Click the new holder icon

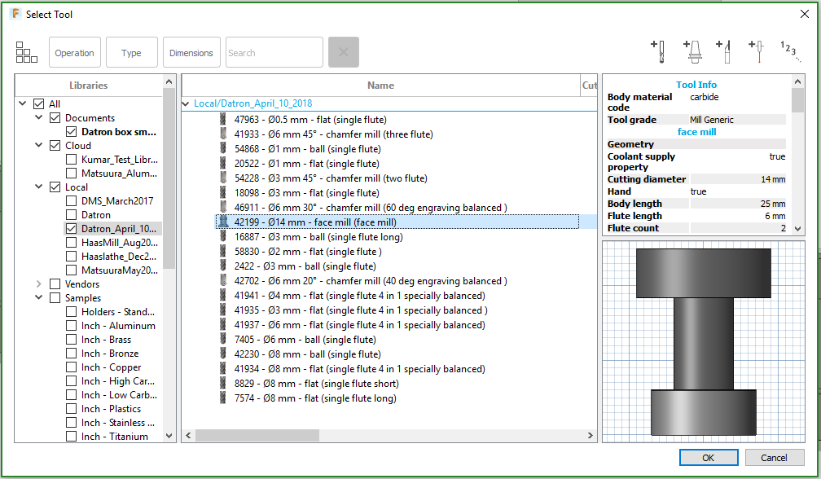pos(692,52)
